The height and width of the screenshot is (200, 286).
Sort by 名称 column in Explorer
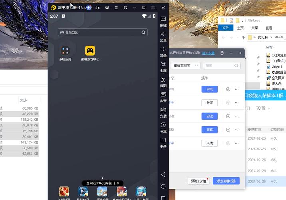click(x=269, y=47)
